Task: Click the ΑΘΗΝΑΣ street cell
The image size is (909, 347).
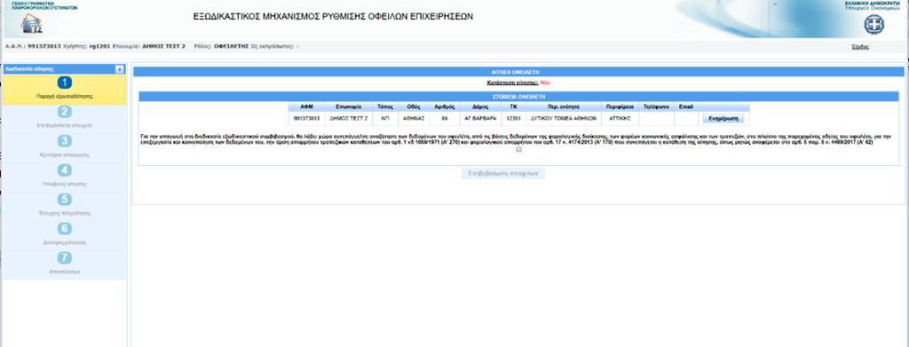Action: coord(414,118)
